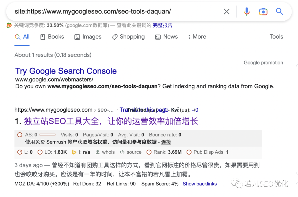Click the Visits: 0 metric
The height and width of the screenshot is (197, 298).
tap(69, 135)
